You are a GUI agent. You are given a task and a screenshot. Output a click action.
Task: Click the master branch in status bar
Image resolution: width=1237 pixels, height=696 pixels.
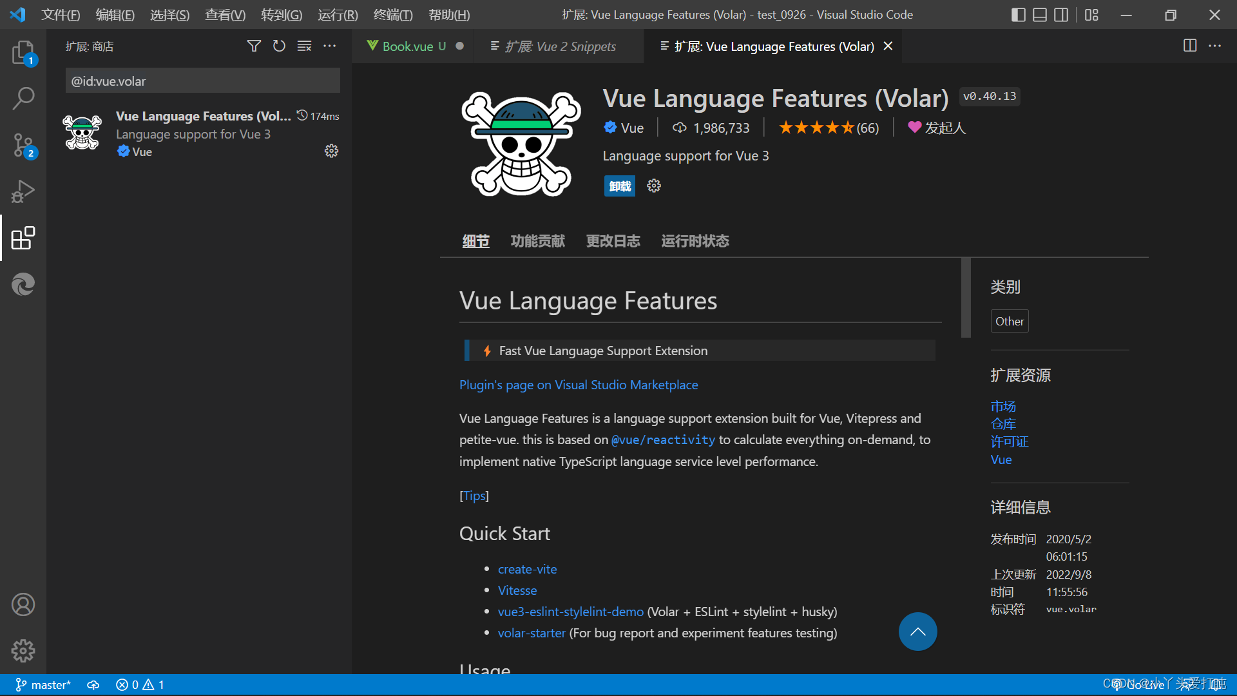coord(43,684)
